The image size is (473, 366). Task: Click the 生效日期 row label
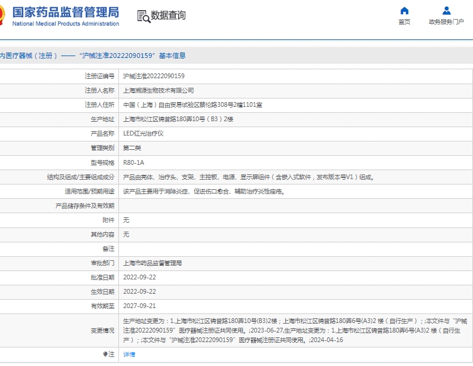(103, 291)
